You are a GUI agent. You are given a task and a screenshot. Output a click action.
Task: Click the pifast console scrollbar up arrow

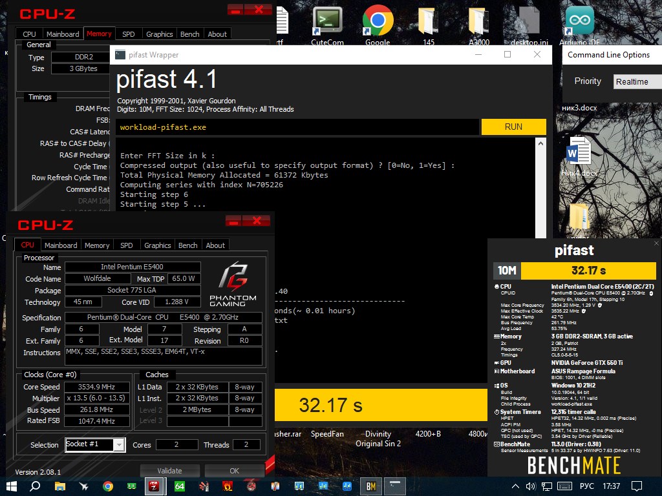click(541, 143)
